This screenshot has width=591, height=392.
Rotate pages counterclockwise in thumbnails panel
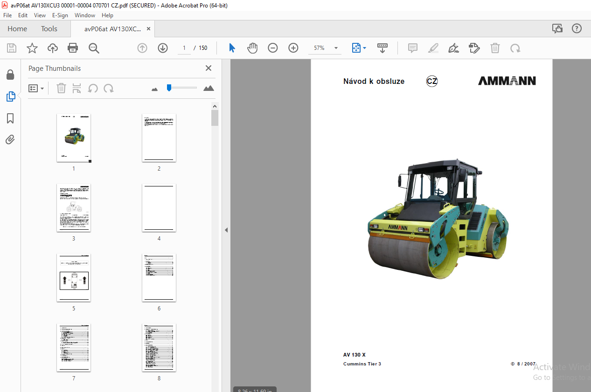[93, 88]
